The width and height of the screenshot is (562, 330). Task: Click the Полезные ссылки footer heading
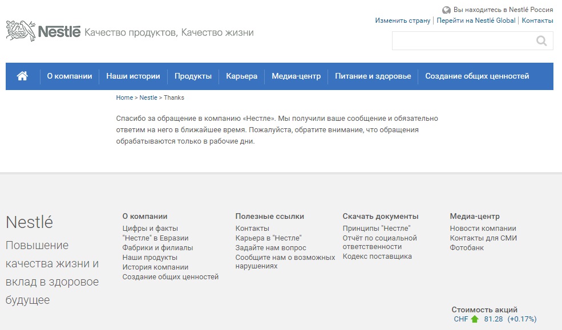(x=269, y=216)
